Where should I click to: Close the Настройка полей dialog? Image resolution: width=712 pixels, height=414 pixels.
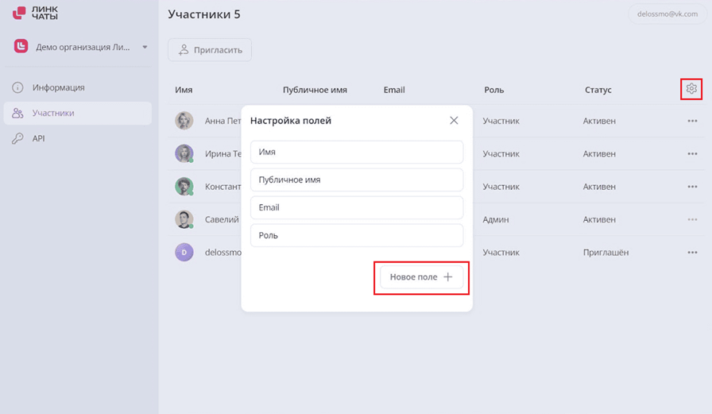tap(454, 120)
